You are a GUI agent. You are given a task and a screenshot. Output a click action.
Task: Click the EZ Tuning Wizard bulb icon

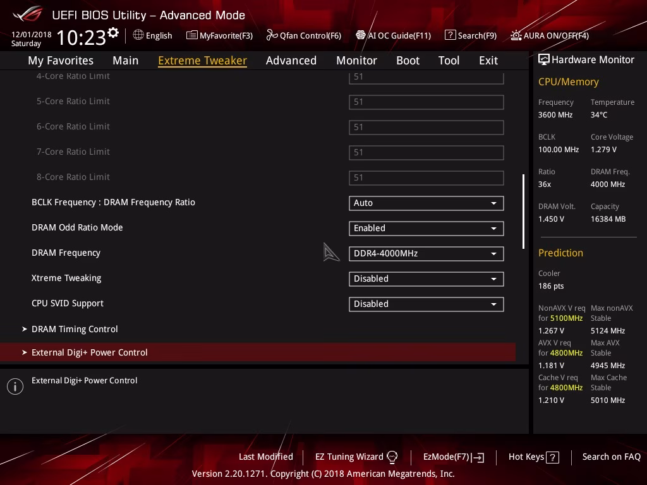coord(392,457)
